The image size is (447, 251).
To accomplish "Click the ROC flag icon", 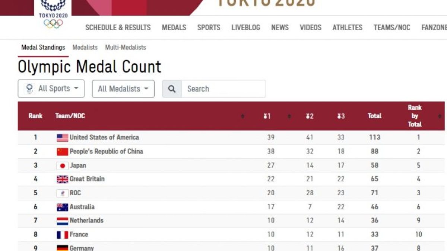I will (62, 193).
